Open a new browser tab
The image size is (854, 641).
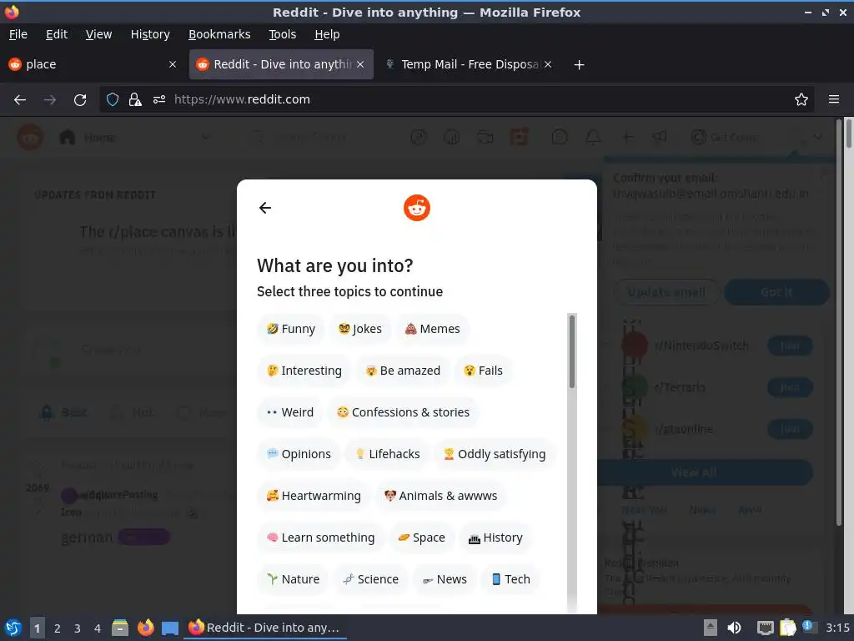[x=579, y=65]
